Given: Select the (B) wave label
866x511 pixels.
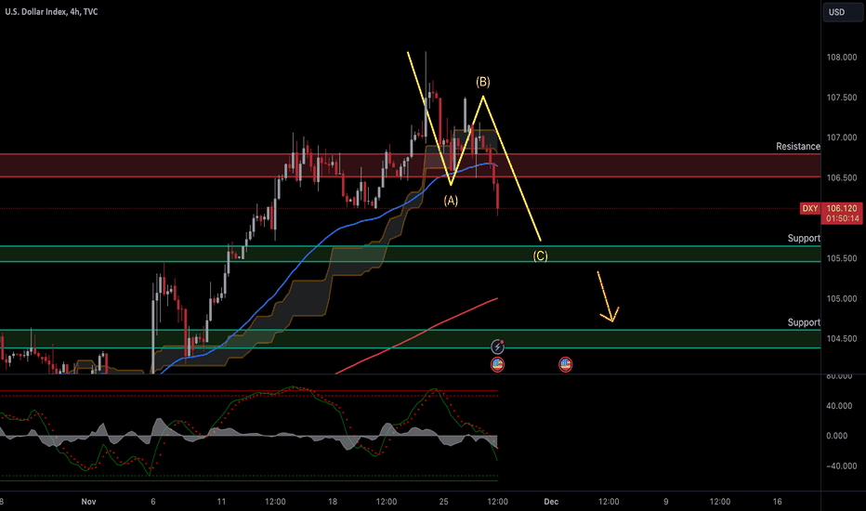Looking at the screenshot, I should pyautogui.click(x=482, y=82).
